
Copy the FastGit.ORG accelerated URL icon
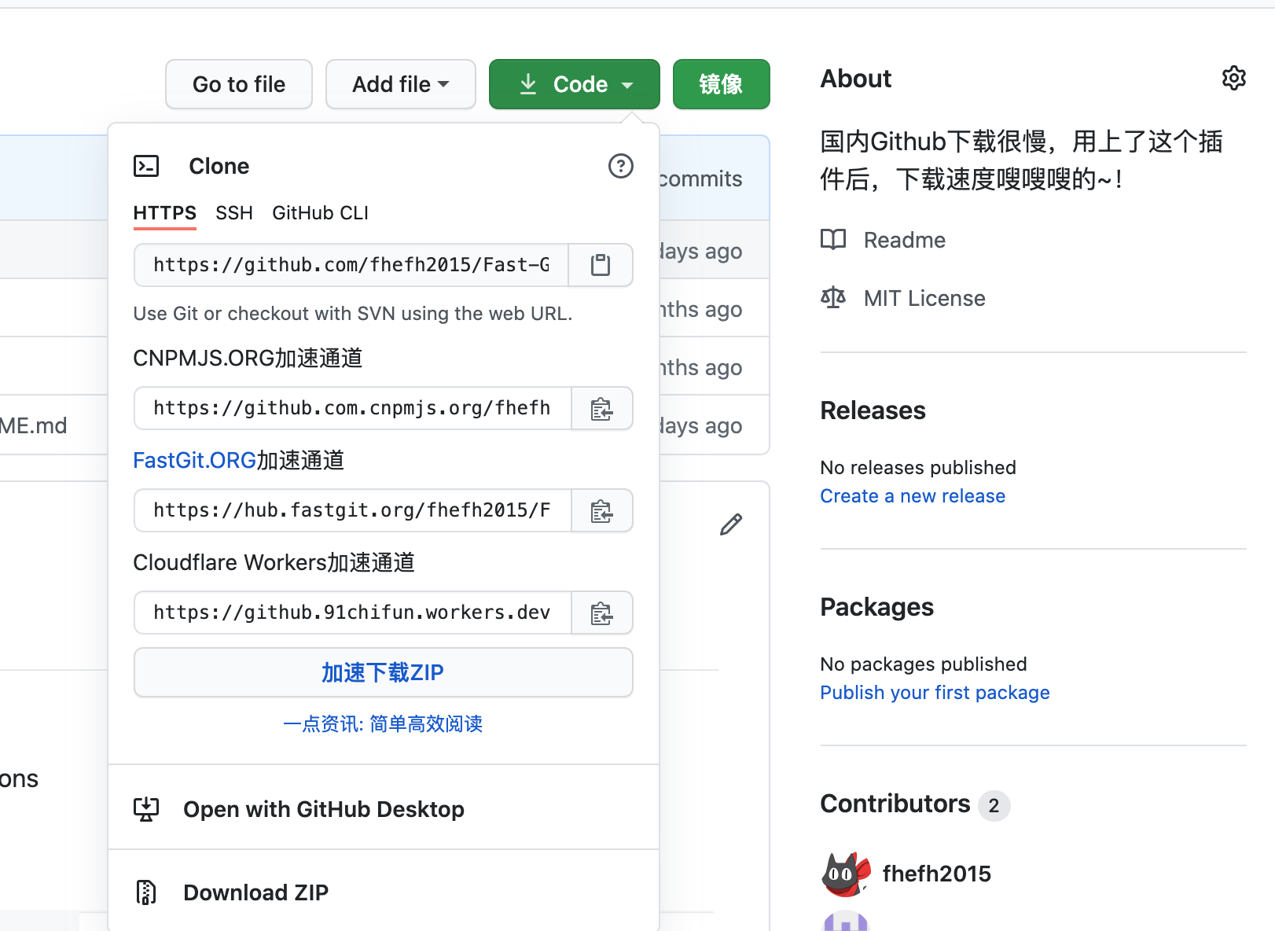coord(602,510)
